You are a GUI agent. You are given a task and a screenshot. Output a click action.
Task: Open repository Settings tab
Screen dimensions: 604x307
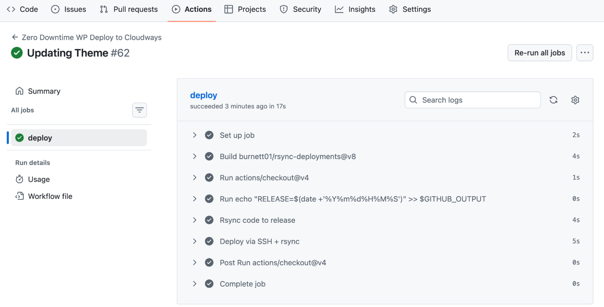(410, 9)
